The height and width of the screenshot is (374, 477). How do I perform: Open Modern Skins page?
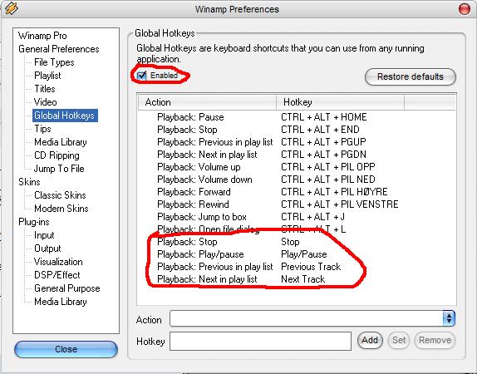click(61, 209)
